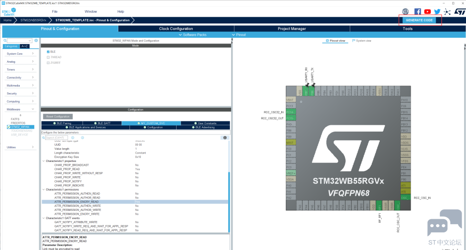Open the ST YouTube channel icon
466x250 pixels.
(427, 12)
